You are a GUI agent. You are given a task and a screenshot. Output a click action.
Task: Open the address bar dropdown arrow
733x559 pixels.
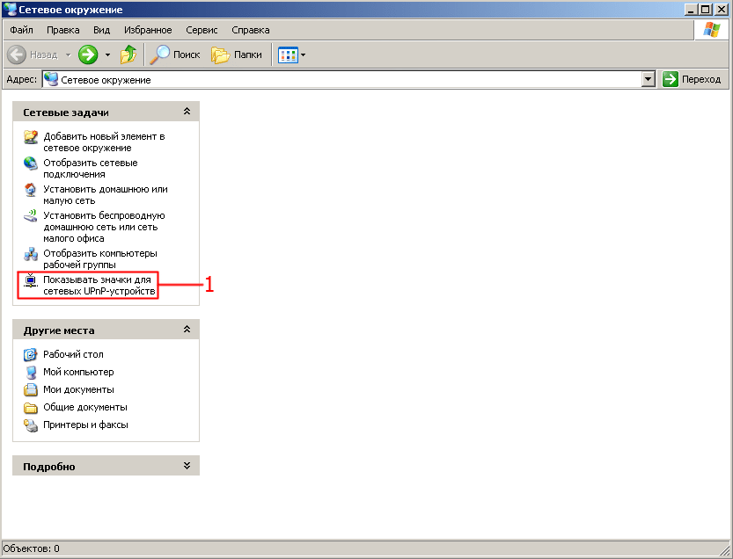648,79
